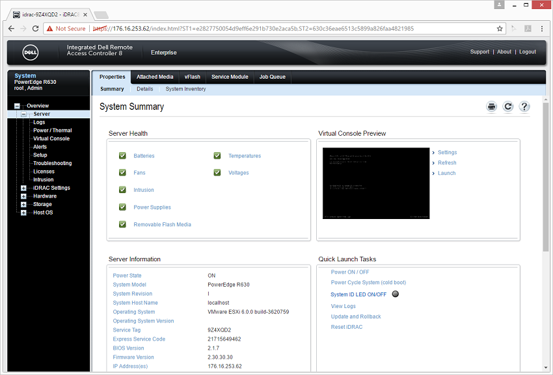Click the Temperatures health check icon
553x375 pixels.
click(217, 155)
